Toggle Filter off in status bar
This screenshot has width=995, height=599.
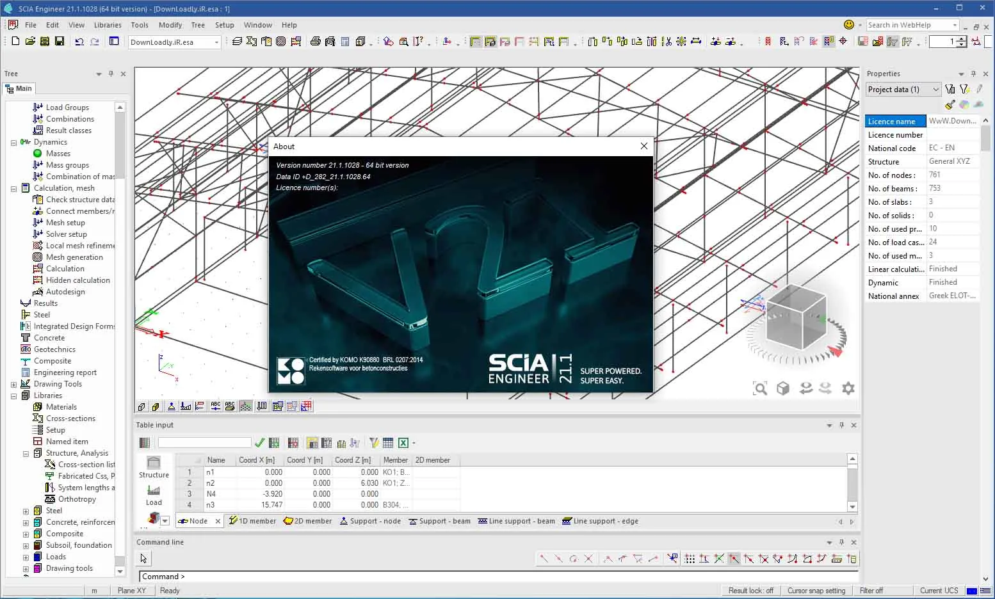click(871, 591)
